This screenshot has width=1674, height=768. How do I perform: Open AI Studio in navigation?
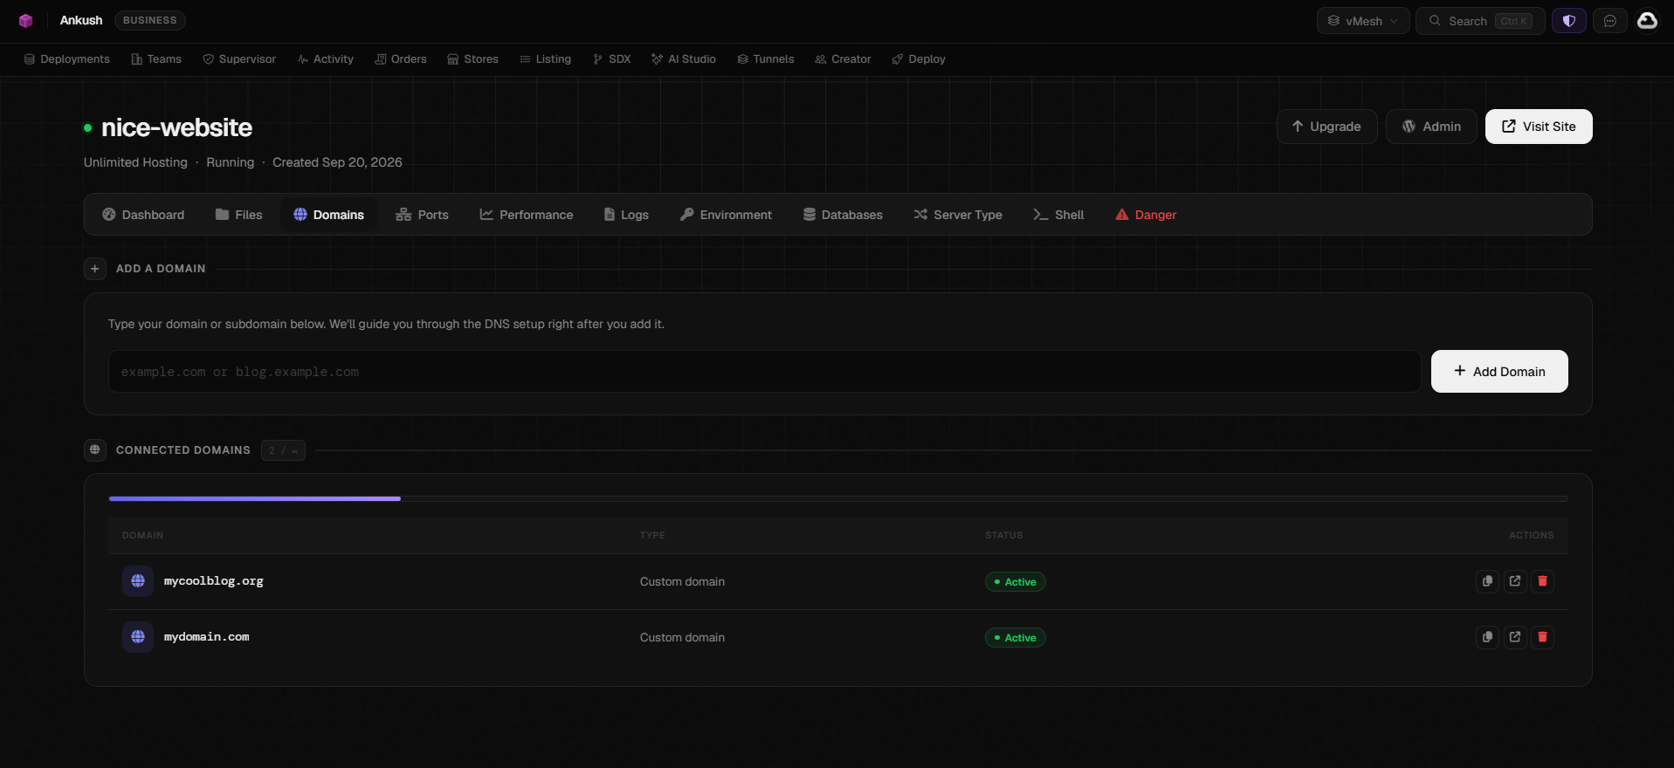(684, 59)
